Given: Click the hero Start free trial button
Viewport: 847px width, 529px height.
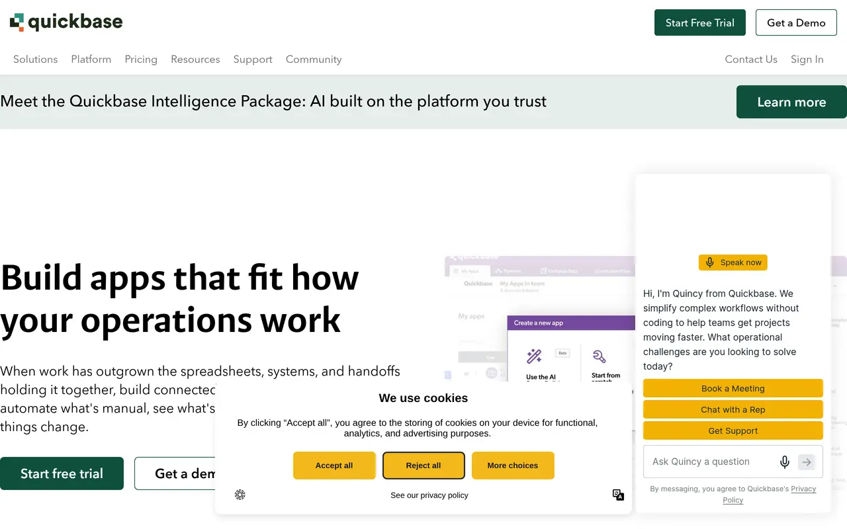Looking at the screenshot, I should (62, 473).
